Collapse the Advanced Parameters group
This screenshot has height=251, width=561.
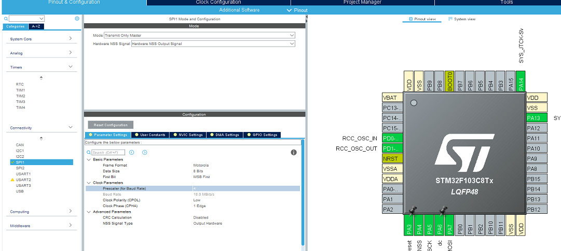(89, 212)
